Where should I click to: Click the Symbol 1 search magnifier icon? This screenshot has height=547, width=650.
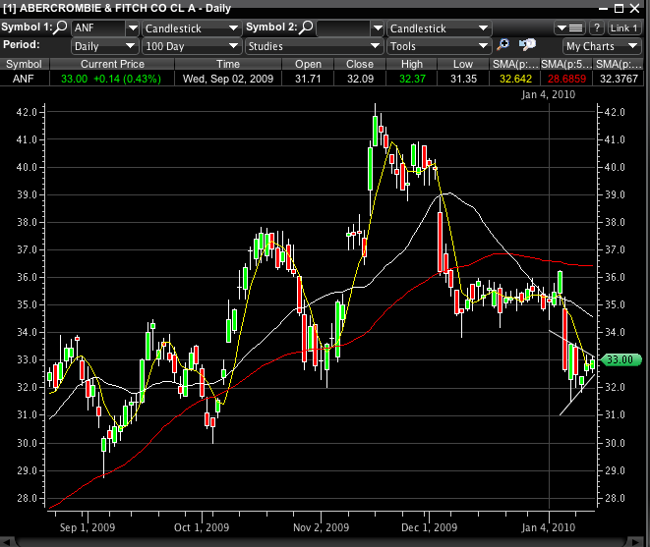point(61,27)
